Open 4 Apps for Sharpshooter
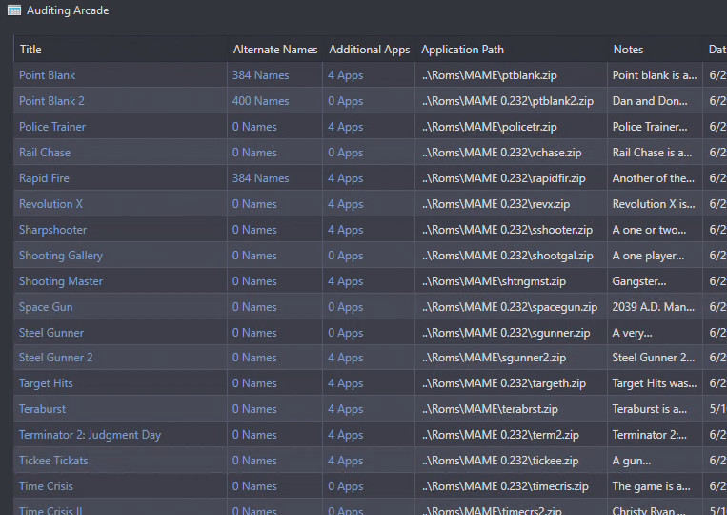The image size is (727, 515). point(346,230)
